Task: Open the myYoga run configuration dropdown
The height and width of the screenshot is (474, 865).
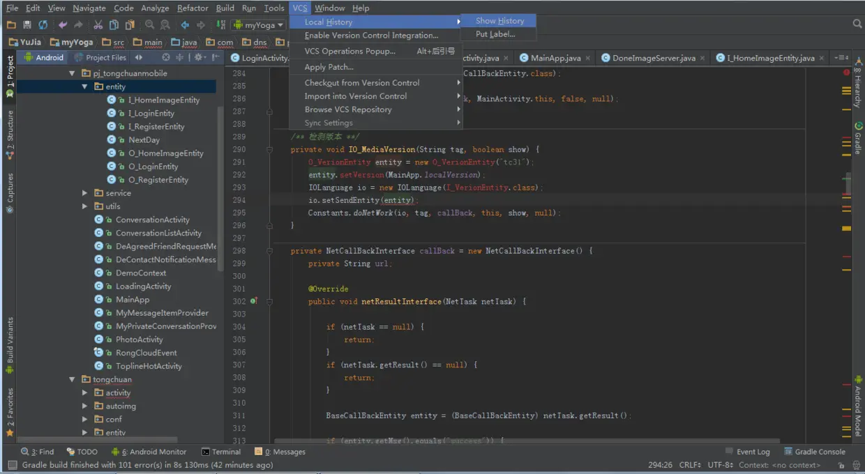Action: 259,25
